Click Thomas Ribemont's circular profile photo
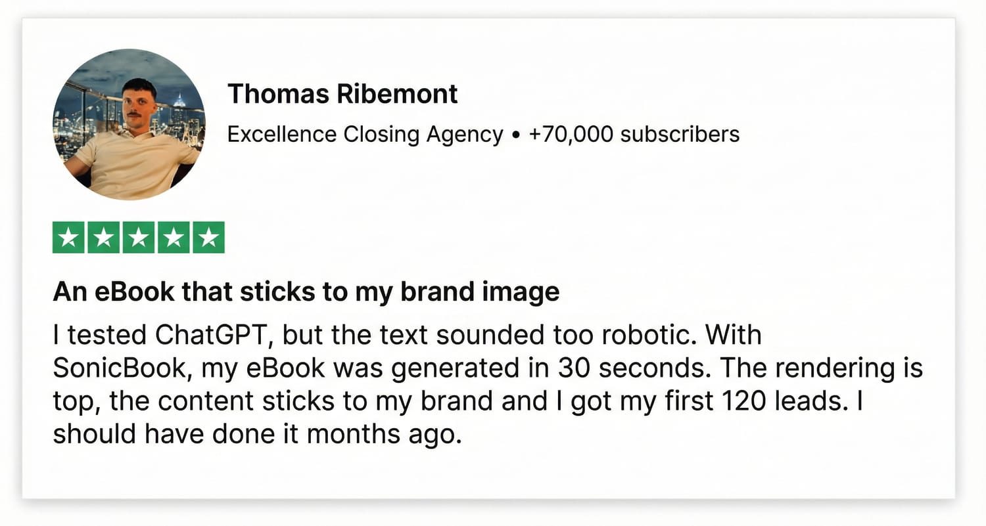 129,124
